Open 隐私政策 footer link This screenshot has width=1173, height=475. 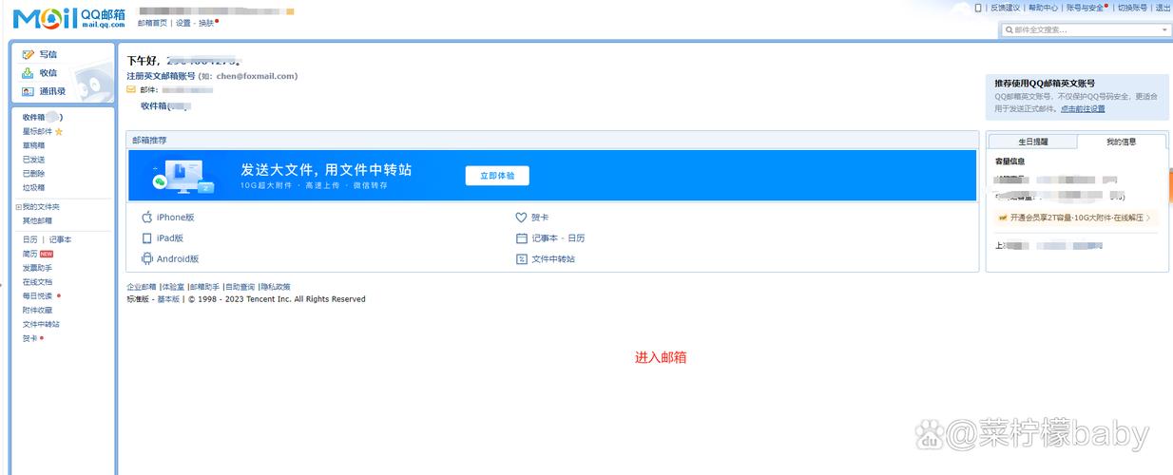(x=276, y=286)
